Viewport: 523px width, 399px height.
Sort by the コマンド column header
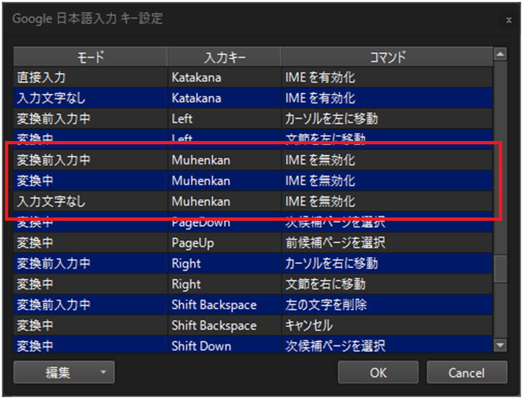pyautogui.click(x=387, y=57)
